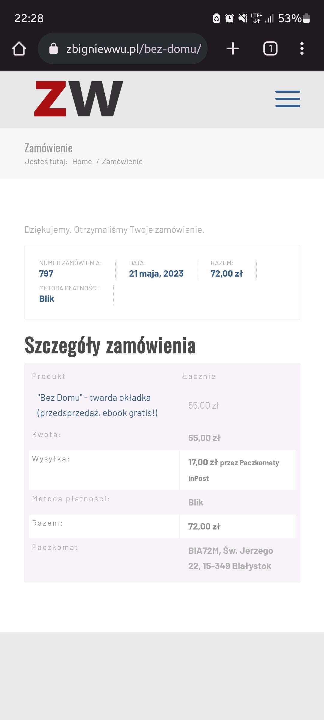Tap the clock showing 22:28
This screenshot has width=324, height=720.
click(29, 18)
